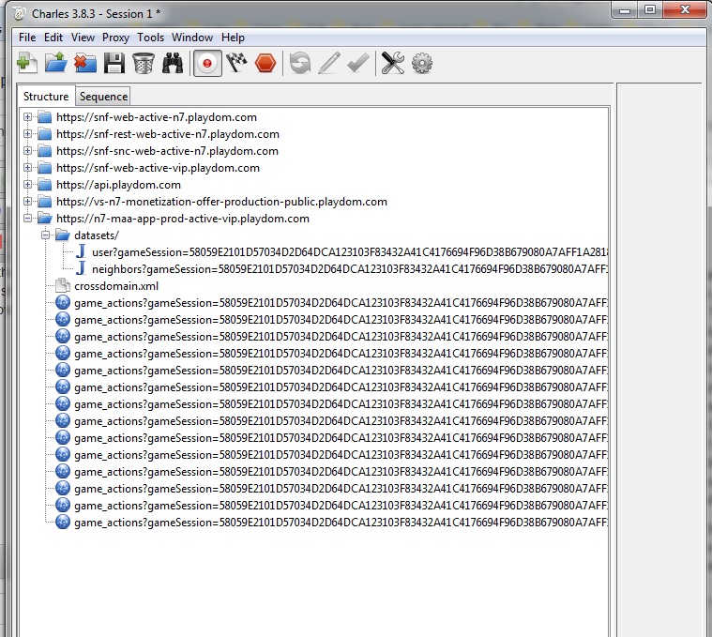Save session using the floppy disk icon
The image size is (712, 637).
coord(114,63)
